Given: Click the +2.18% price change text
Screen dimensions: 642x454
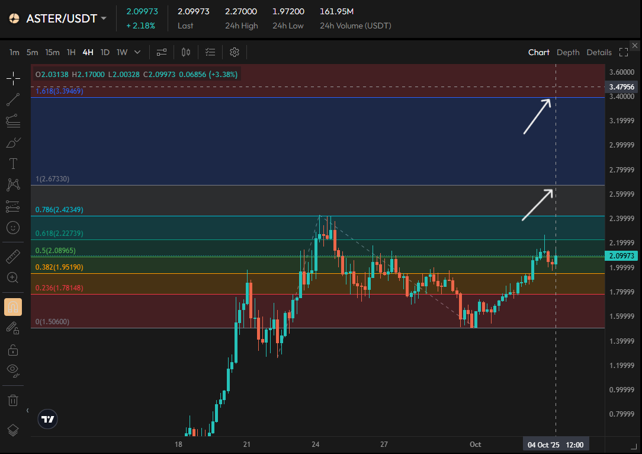Looking at the screenshot, I should 140,25.
